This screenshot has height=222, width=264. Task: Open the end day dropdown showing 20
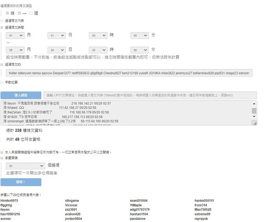[57, 49]
